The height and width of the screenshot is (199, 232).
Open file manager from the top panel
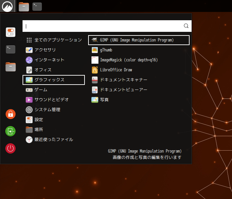[24, 7]
